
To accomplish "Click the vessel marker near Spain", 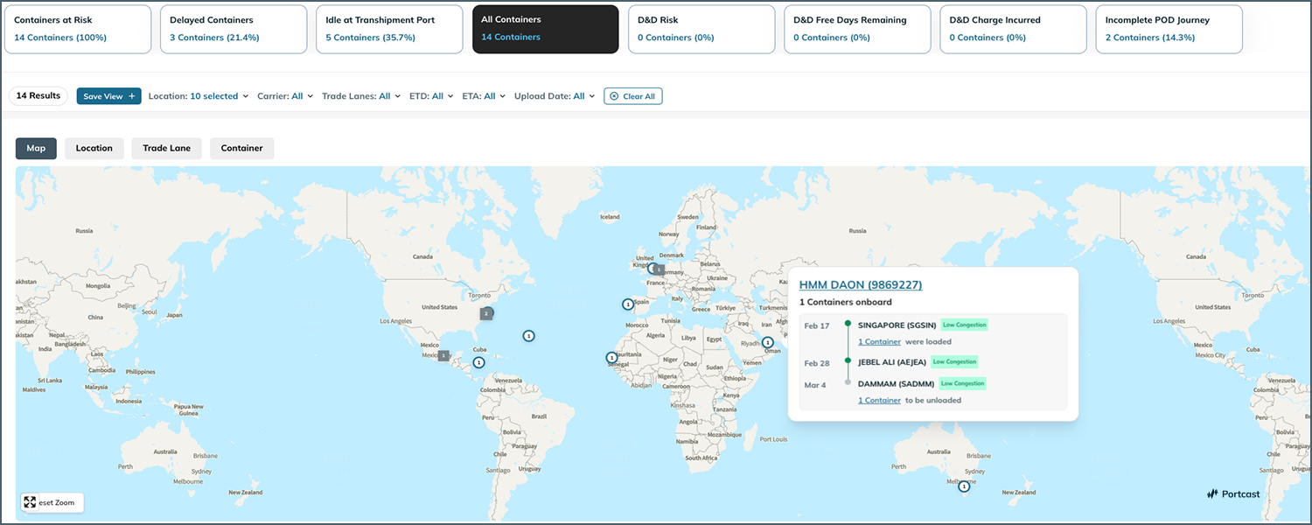I will pos(628,304).
